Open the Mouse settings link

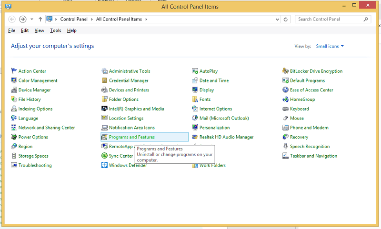click(x=297, y=118)
